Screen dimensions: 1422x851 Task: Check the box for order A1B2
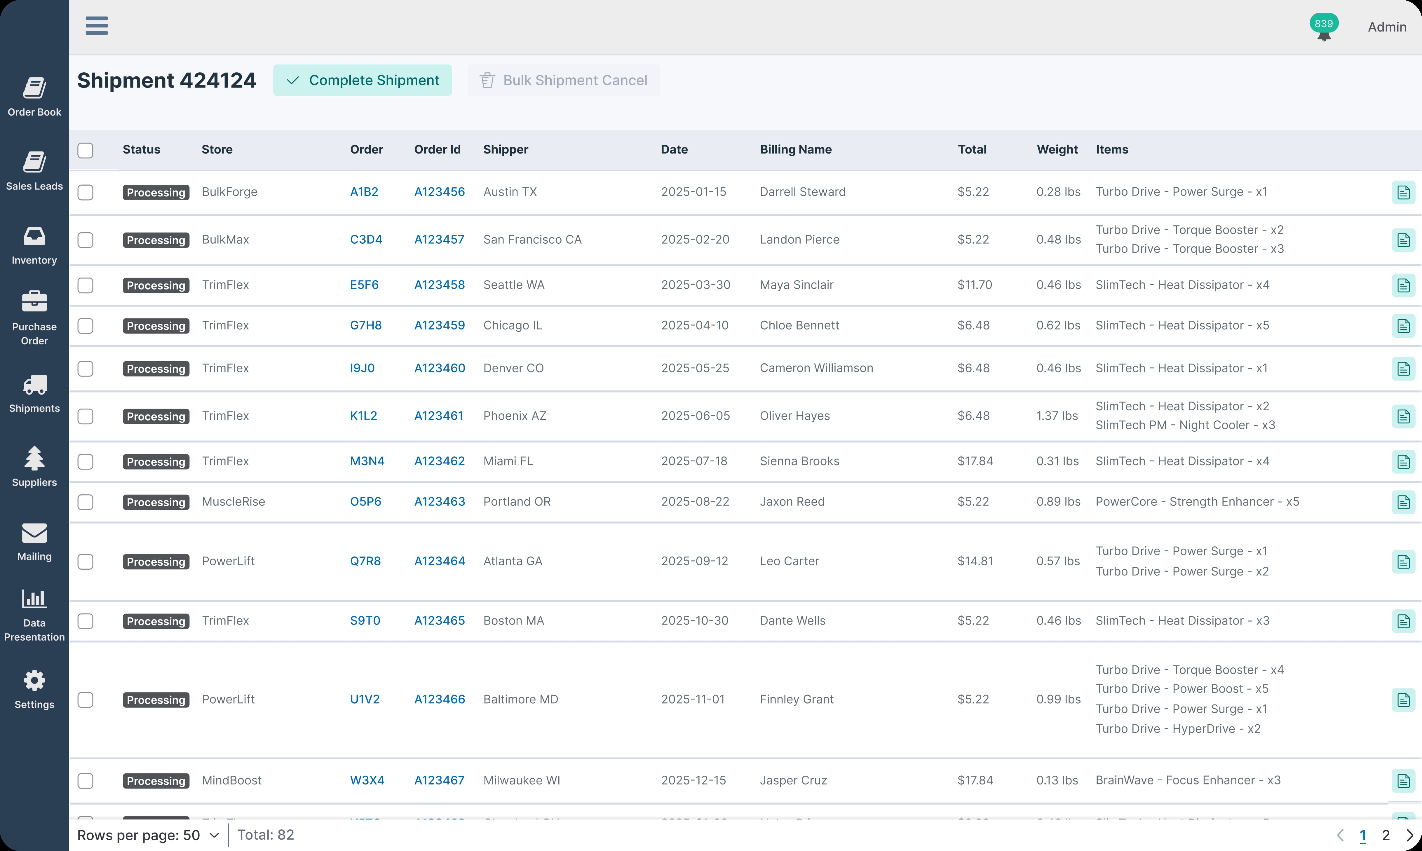point(86,193)
